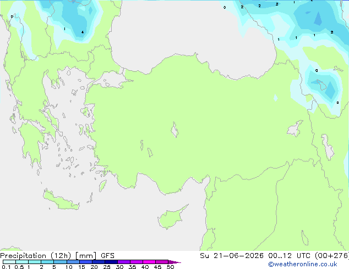Pick the 10–15 mm legend swatch
The width and height of the screenshot is (349, 269).
point(73,262)
